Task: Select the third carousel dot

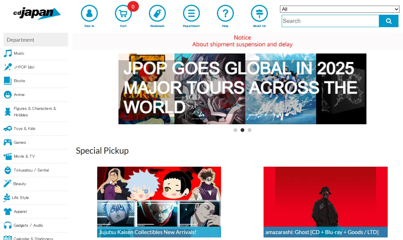Action: click(249, 130)
